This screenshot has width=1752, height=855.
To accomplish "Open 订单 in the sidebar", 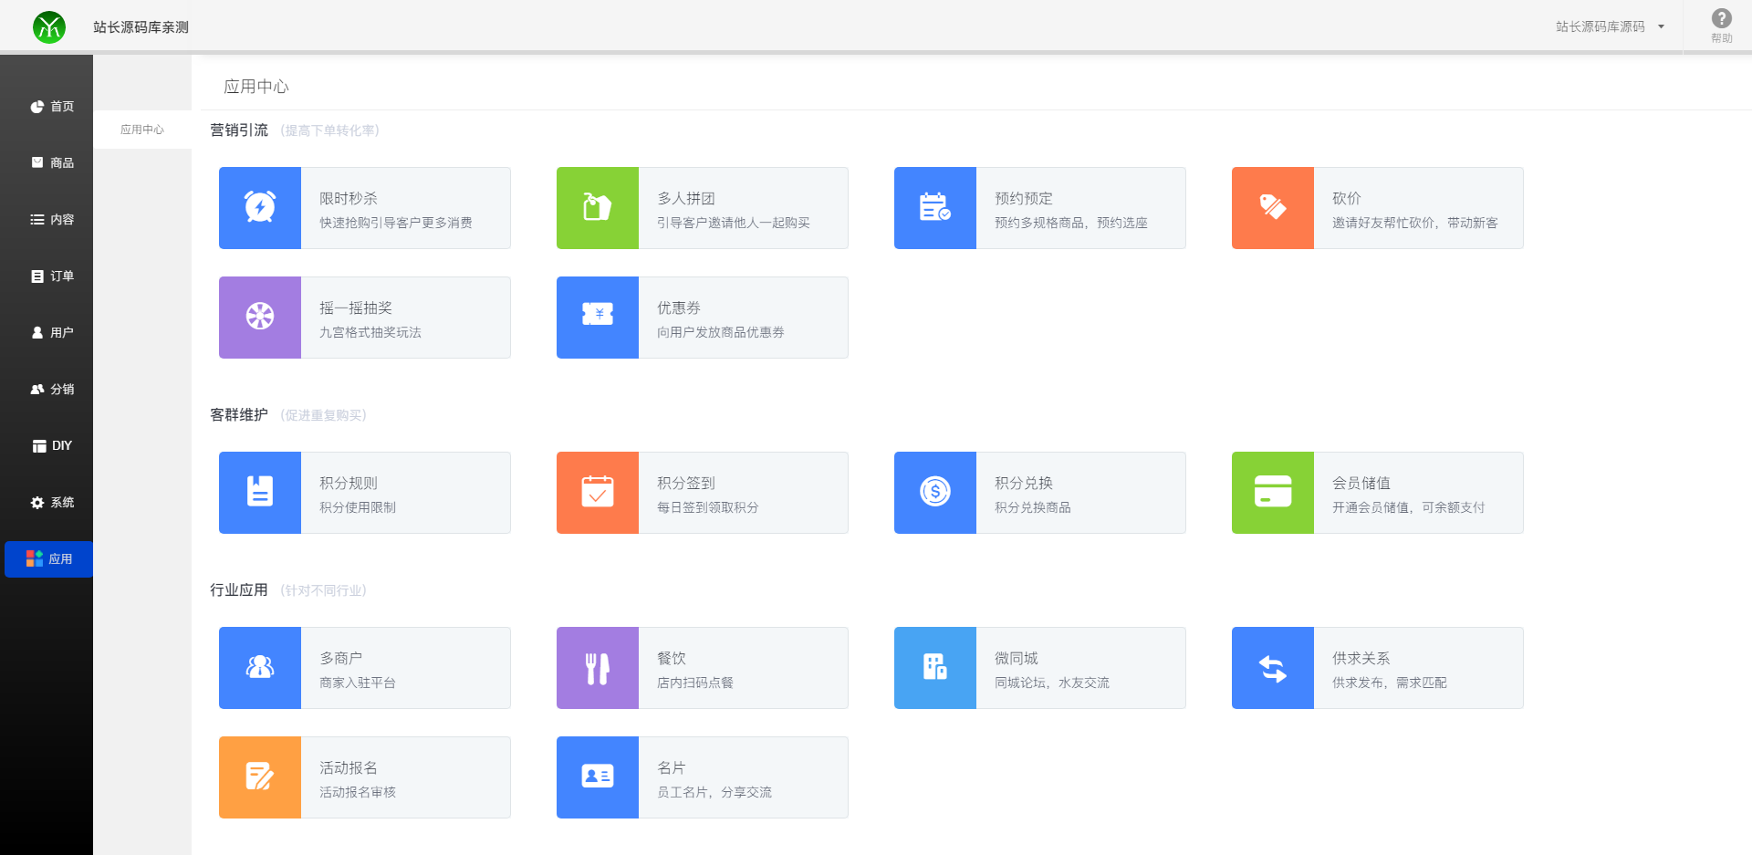I will 51,276.
